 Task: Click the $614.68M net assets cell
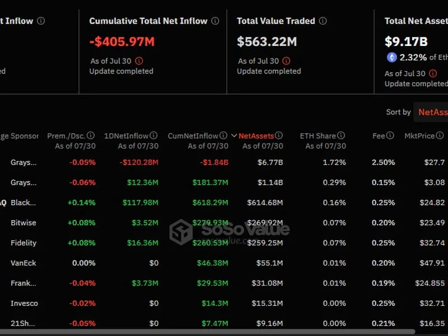click(265, 203)
